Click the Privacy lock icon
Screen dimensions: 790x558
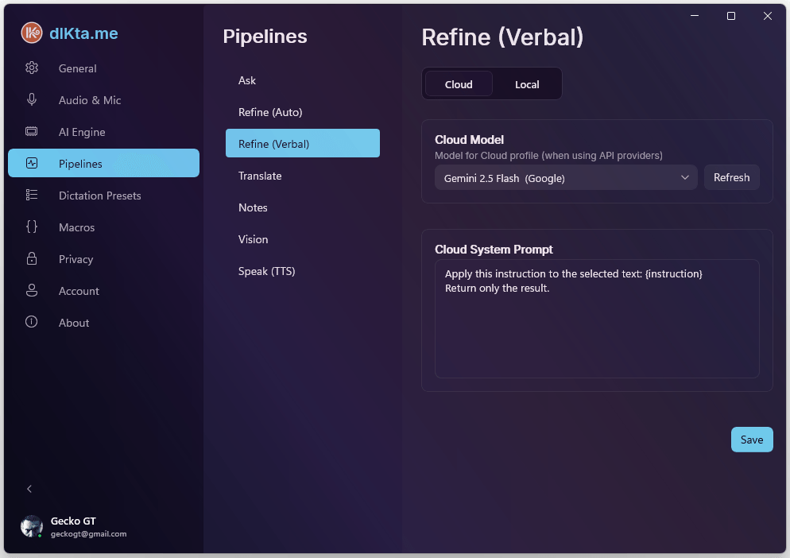(32, 259)
